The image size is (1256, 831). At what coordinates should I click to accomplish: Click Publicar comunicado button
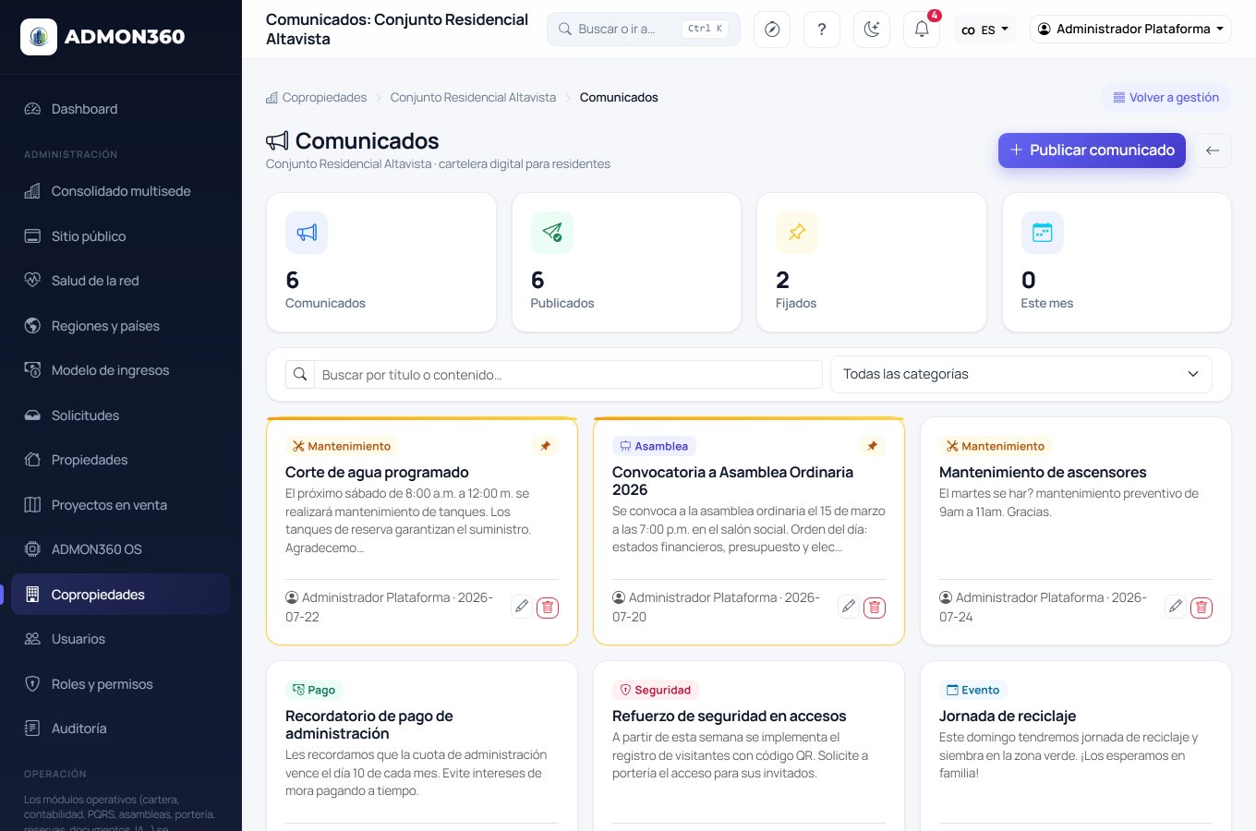1092,151
